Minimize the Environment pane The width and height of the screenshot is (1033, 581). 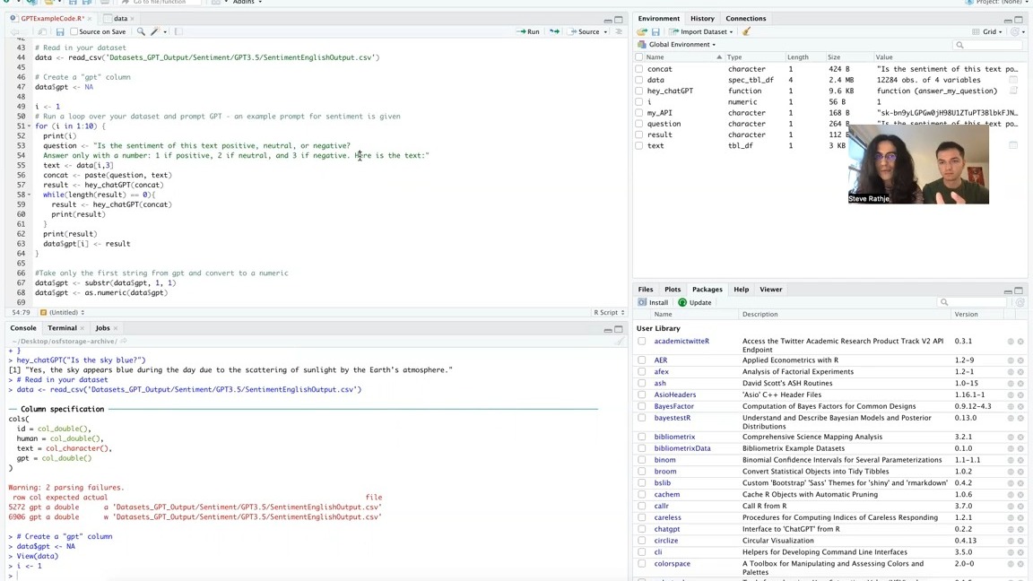click(1008, 20)
